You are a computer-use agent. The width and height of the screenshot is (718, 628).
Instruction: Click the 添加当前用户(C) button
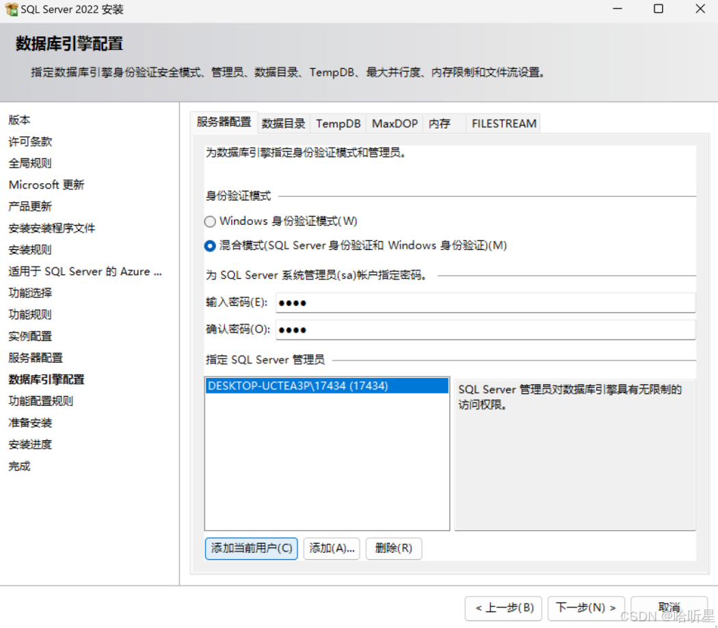click(252, 548)
